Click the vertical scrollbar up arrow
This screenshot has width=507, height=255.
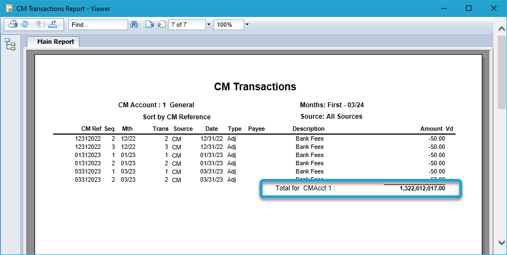click(x=502, y=29)
